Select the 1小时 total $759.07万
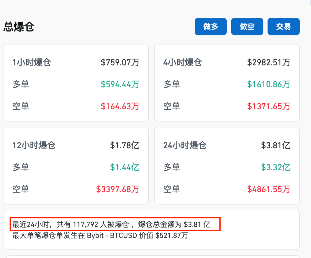The height and width of the screenshot is (258, 311). tap(120, 63)
